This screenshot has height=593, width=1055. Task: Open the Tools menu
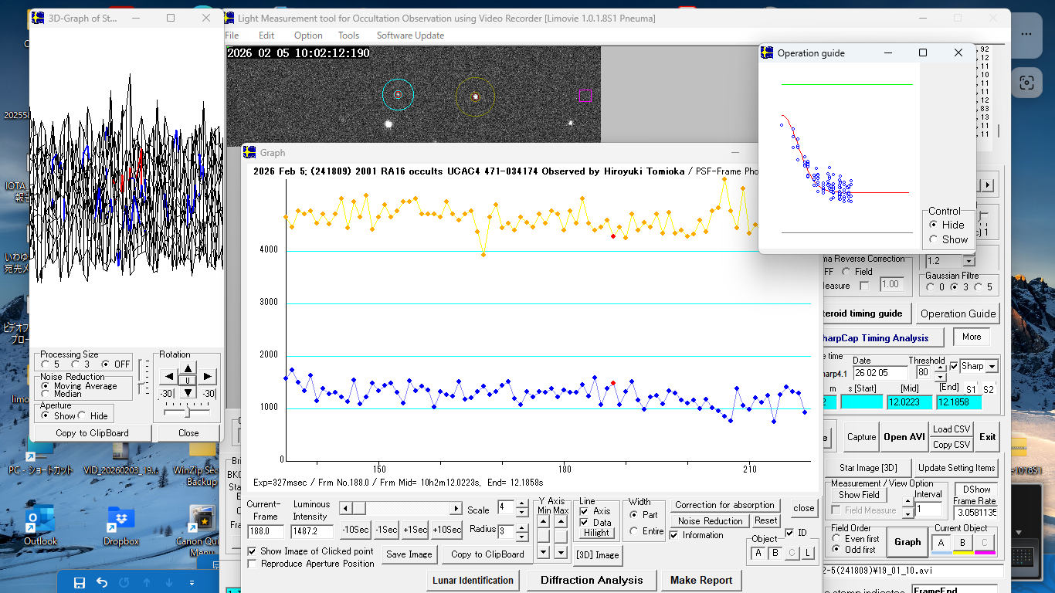(x=348, y=36)
